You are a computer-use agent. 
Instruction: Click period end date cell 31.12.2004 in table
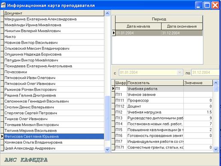click(182, 33)
